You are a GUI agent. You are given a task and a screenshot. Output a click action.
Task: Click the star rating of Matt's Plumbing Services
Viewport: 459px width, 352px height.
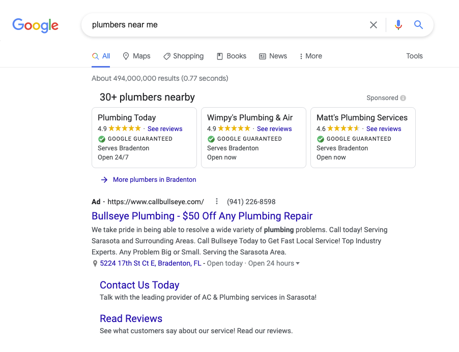[343, 128]
